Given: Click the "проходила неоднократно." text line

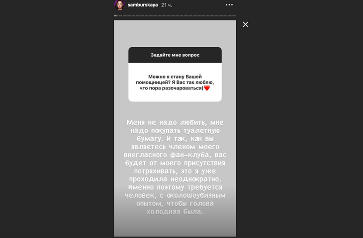Looking at the screenshot, I should click(x=175, y=179).
